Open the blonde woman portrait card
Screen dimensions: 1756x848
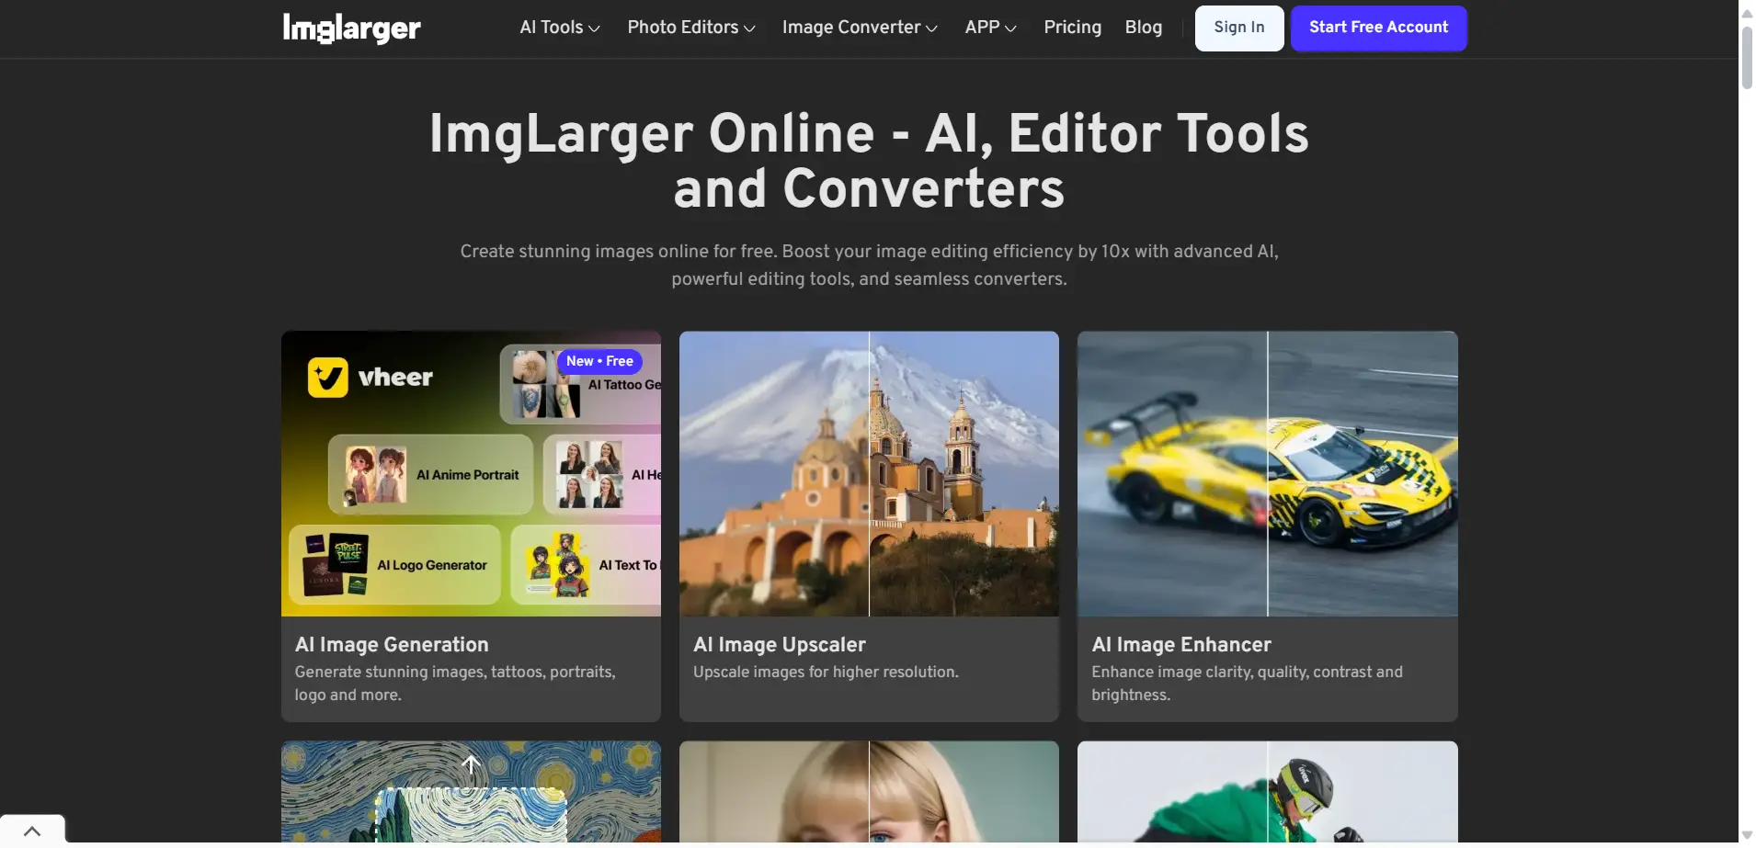coord(869,792)
